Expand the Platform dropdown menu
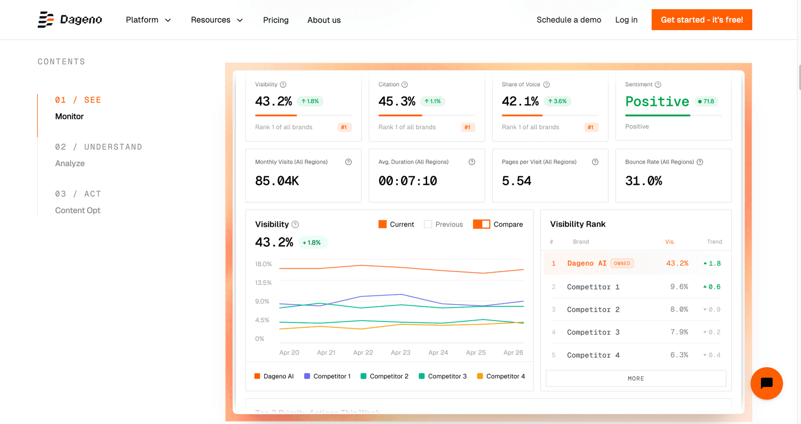The width and height of the screenshot is (801, 424). tap(149, 20)
